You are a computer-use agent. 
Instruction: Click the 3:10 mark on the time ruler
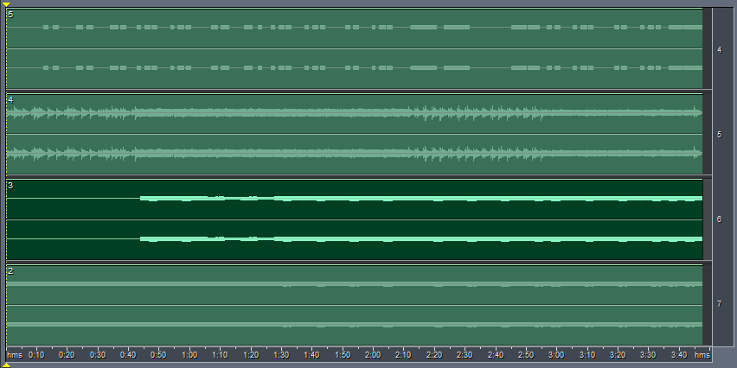click(x=587, y=354)
